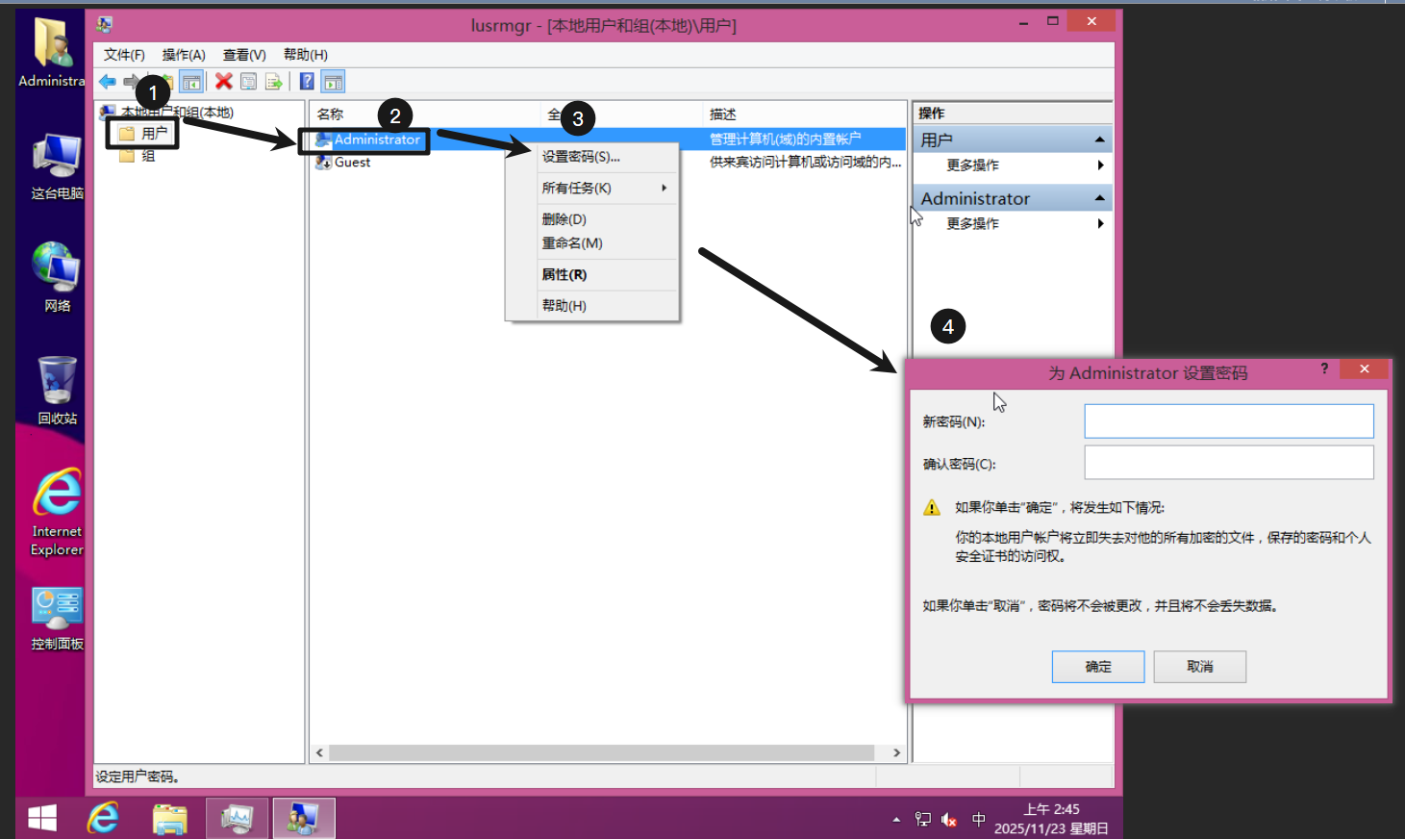The width and height of the screenshot is (1405, 839).
Task: Open the Control Panel (控制面板) desktop icon
Action: 57,617
